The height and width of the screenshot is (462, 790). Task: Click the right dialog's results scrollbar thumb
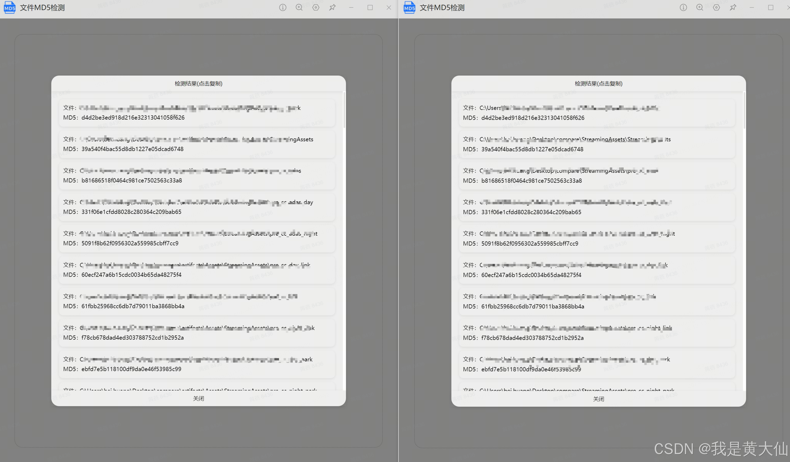tap(744, 110)
